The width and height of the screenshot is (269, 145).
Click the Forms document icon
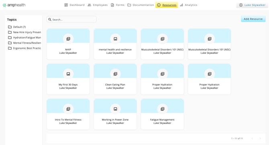(112, 5)
